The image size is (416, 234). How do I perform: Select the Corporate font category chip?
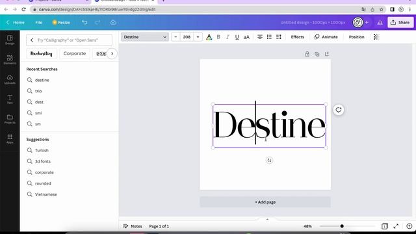click(x=75, y=53)
